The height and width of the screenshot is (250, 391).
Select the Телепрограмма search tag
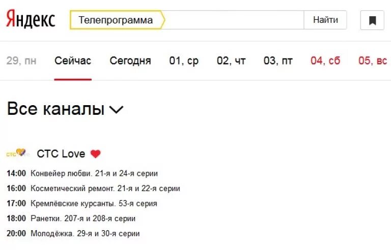tap(117, 20)
